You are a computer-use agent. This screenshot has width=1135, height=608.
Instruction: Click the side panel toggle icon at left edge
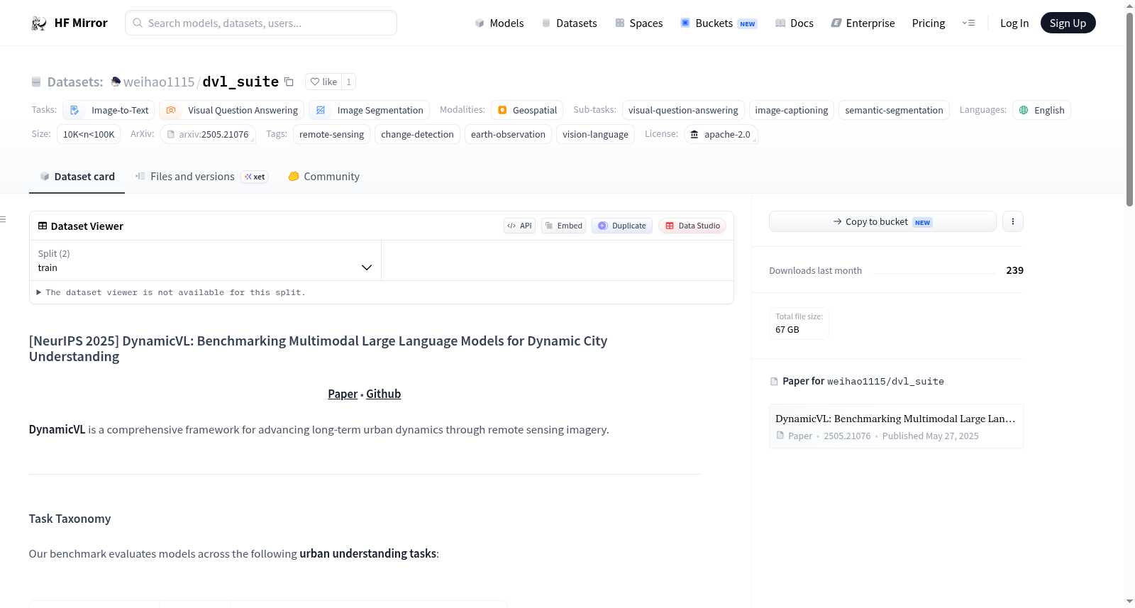[4, 219]
